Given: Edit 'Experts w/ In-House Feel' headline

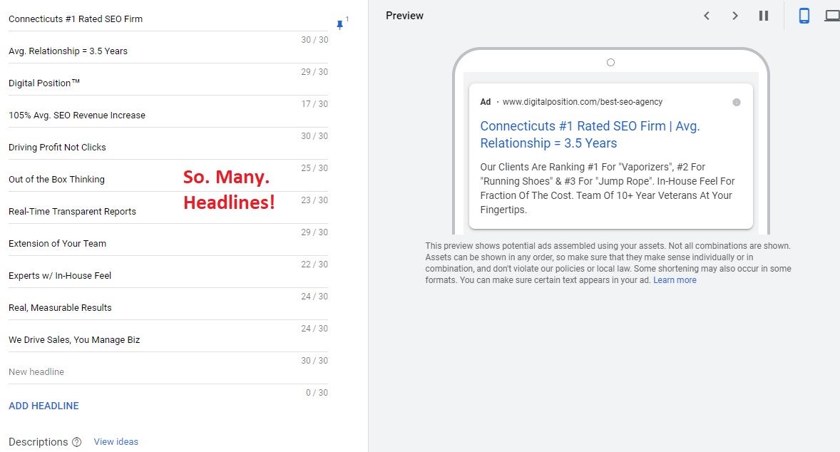Looking at the screenshot, I should point(168,277).
